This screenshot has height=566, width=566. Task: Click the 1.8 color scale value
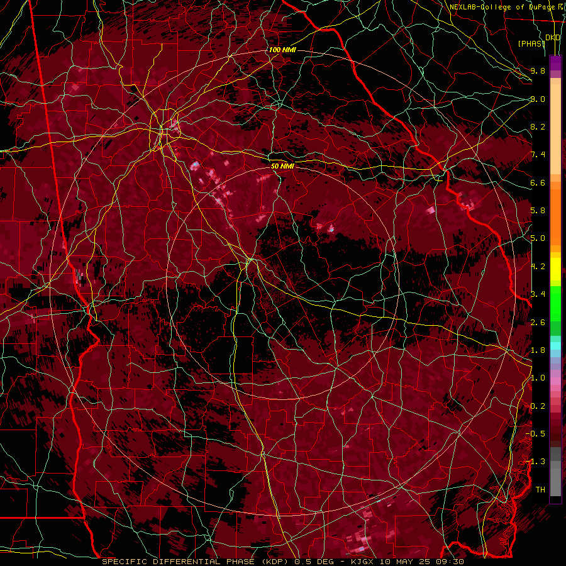(538, 350)
